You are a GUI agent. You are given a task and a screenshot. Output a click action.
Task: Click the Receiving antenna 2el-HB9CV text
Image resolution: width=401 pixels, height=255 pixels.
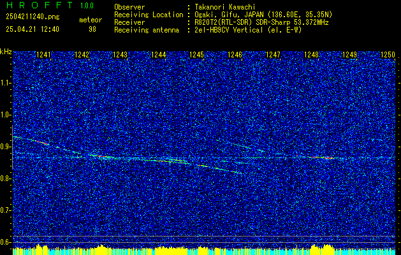click(x=247, y=30)
